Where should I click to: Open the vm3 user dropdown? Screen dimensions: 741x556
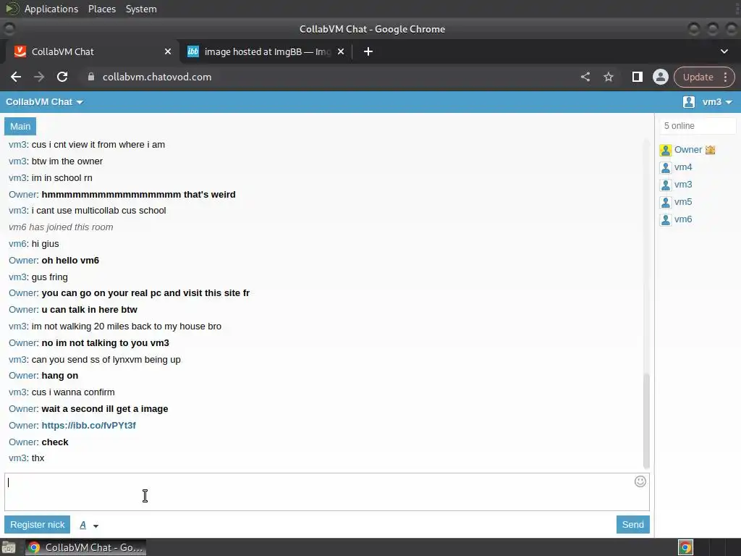[x=717, y=101]
